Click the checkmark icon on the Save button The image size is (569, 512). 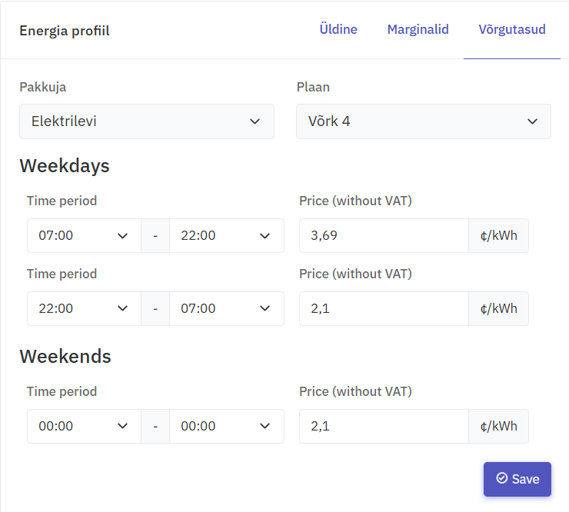(x=502, y=478)
